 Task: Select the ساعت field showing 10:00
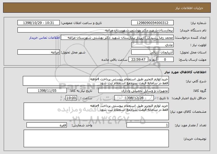[71, 98]
